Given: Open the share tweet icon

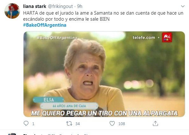Looking at the screenshot, I should pyautogui.click(x=155, y=124).
